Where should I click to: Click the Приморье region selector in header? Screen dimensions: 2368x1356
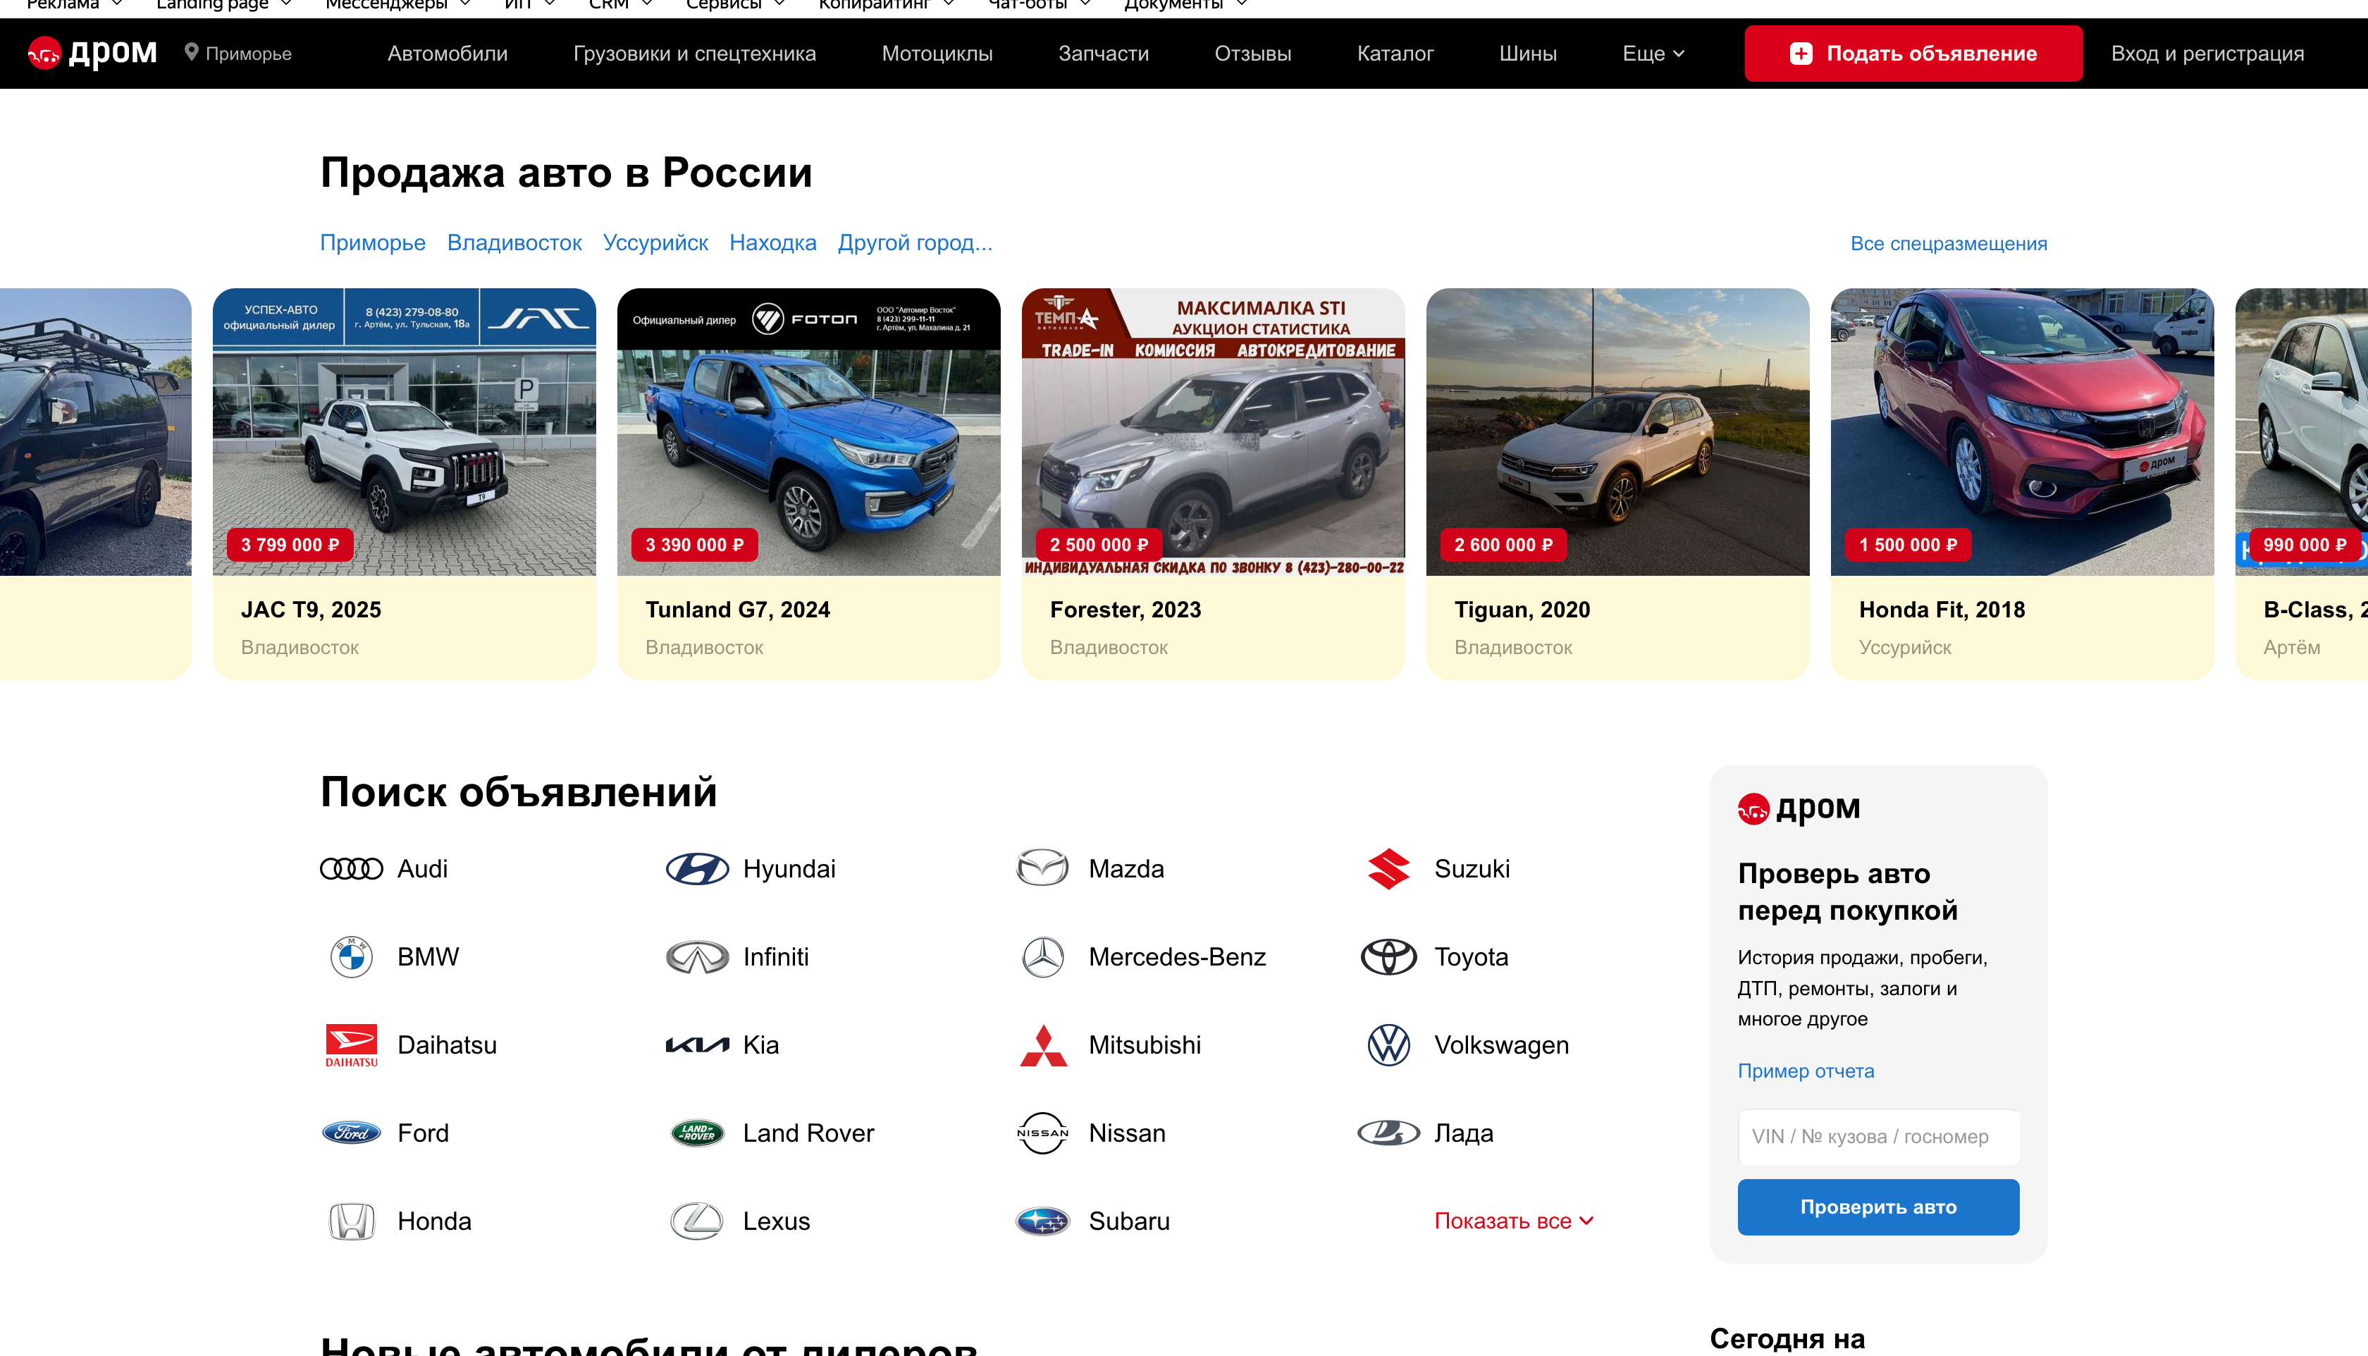click(x=238, y=53)
